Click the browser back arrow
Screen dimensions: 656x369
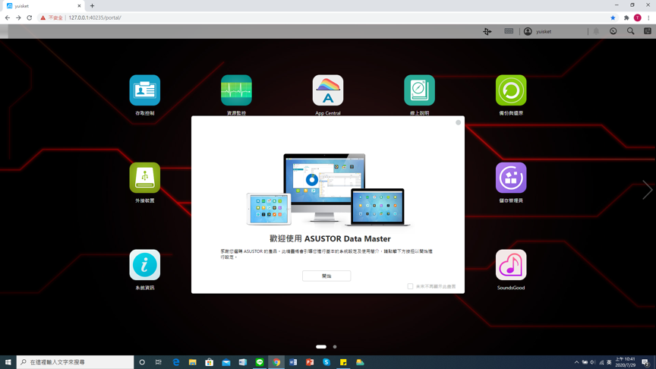tap(8, 17)
